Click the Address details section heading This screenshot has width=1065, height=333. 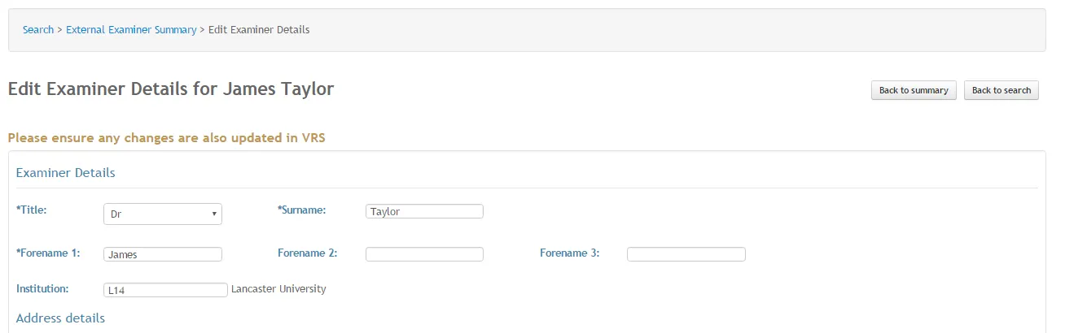point(60,318)
